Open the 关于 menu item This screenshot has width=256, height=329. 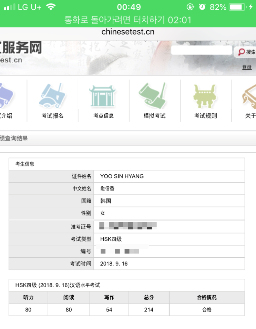pyautogui.click(x=250, y=116)
